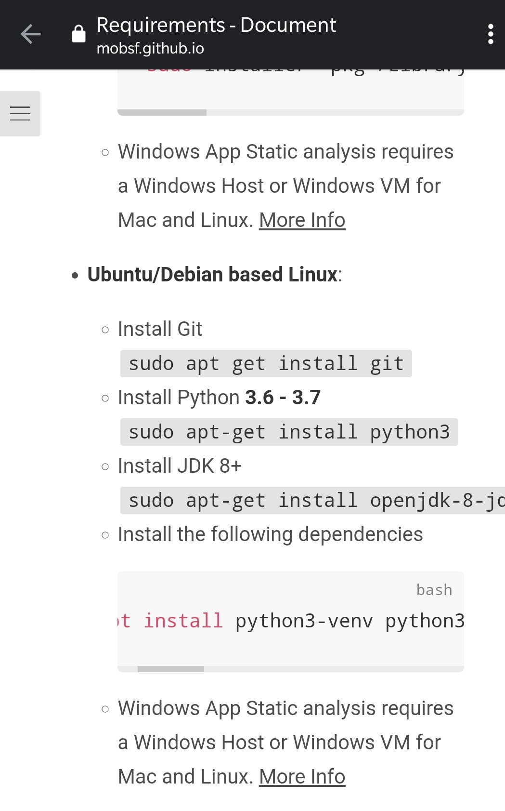Open browser options via the vertical ellipsis

point(491,34)
